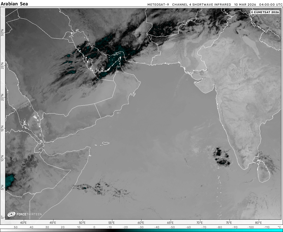Click the -80 mark on temperature scale
Image resolution: width=283 pixels, height=232 pixels.
[x=219, y=227]
